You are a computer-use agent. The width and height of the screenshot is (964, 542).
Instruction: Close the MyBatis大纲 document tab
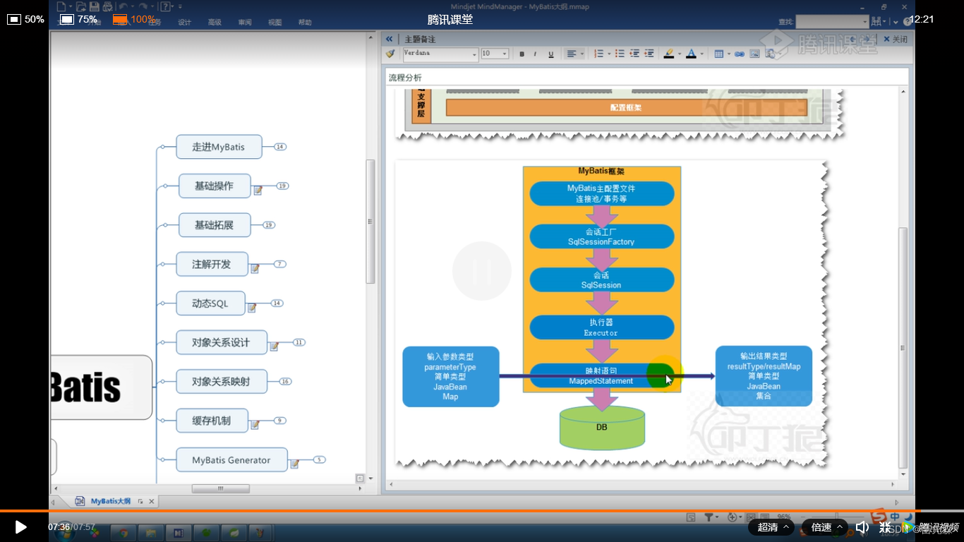pos(151,501)
